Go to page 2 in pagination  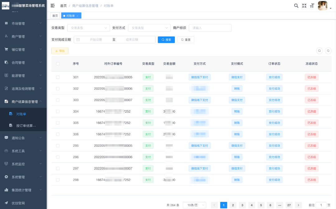233,205
